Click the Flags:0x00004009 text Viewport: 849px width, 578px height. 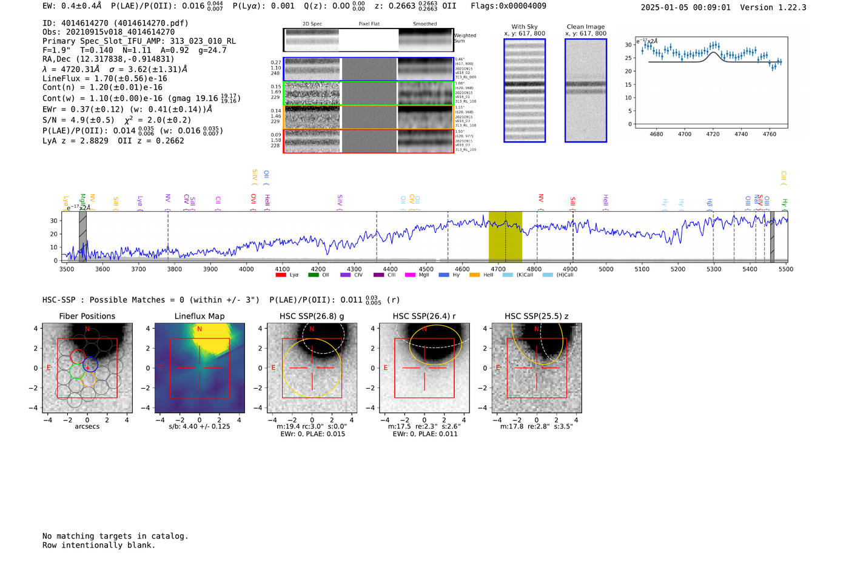coord(508,6)
